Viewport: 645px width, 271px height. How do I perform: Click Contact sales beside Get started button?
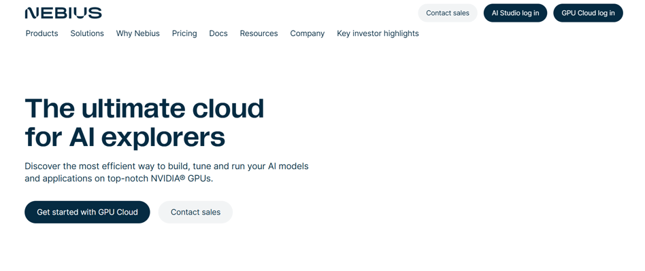[195, 212]
